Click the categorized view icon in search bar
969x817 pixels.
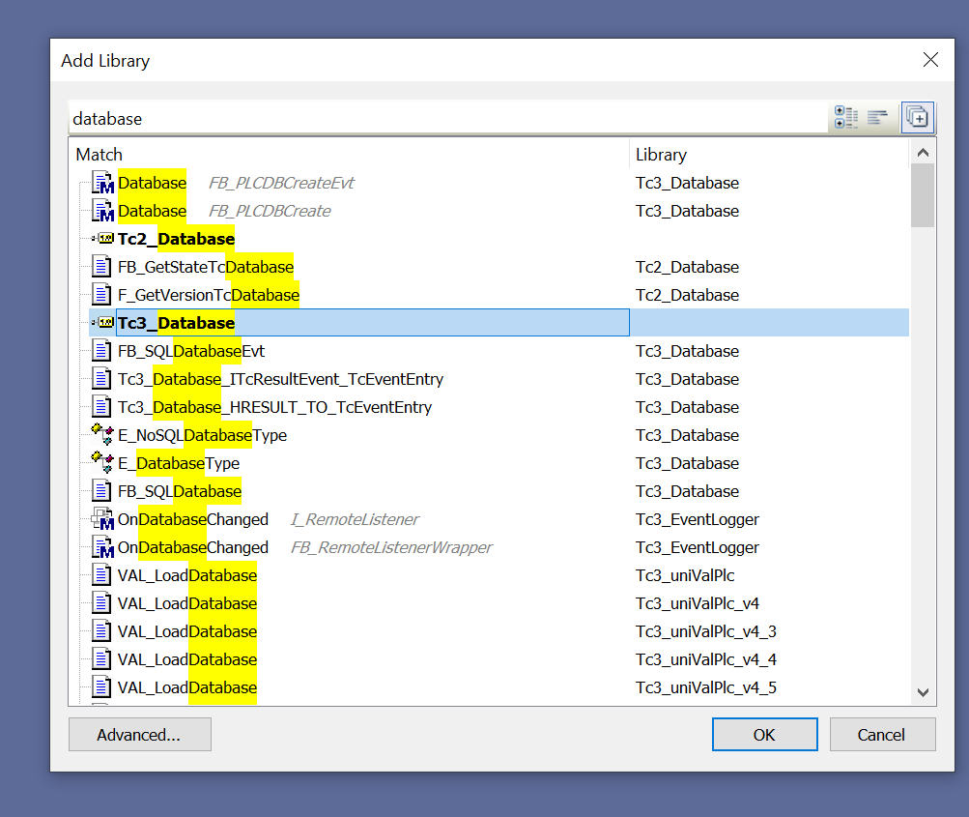tap(845, 118)
